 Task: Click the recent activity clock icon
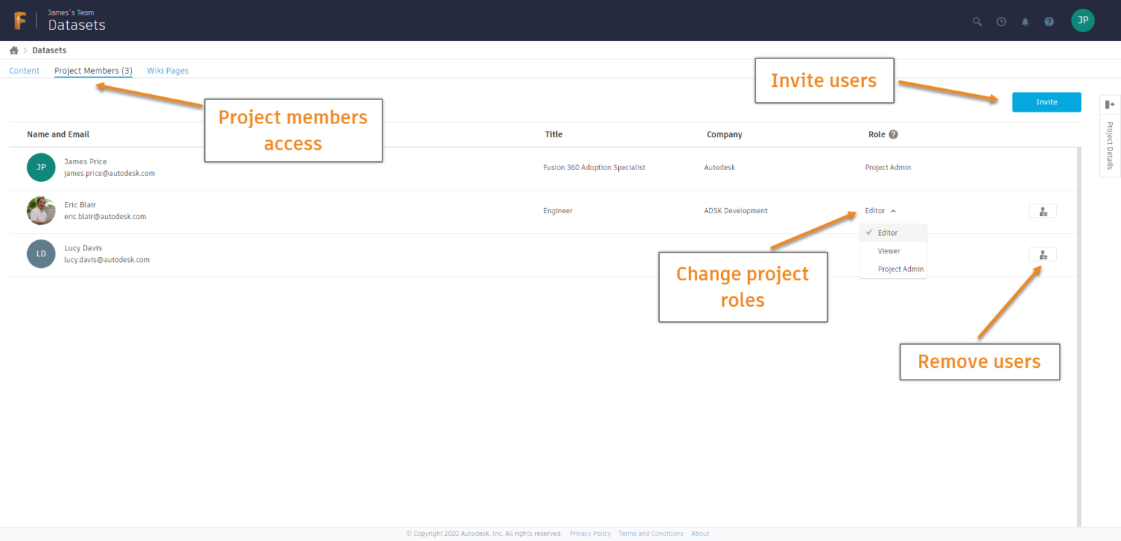1001,21
